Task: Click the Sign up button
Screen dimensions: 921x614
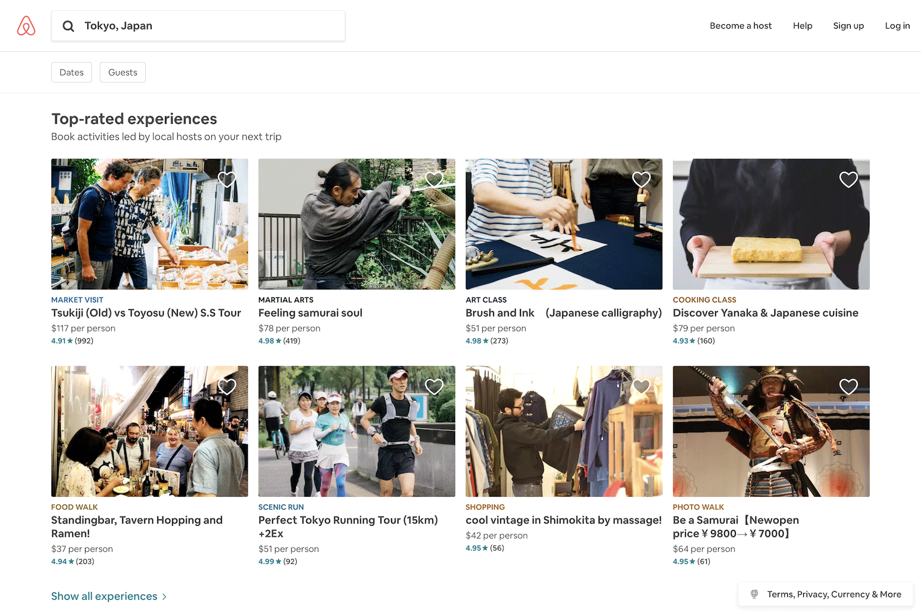Action: (849, 26)
